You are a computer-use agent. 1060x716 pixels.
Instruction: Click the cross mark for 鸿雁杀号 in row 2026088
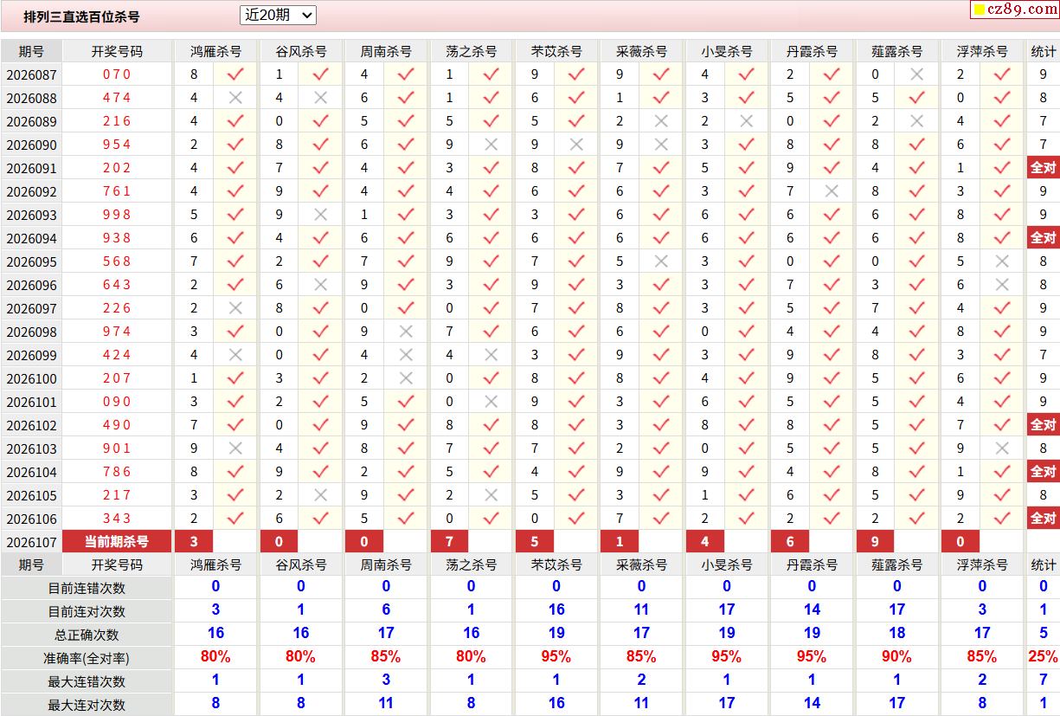click(x=234, y=98)
